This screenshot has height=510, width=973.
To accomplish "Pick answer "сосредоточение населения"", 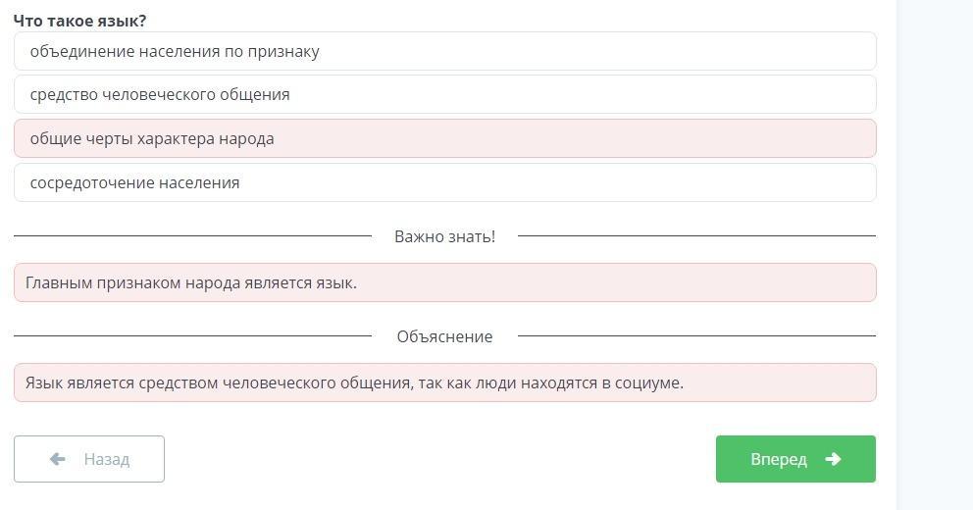I will tap(444, 182).
